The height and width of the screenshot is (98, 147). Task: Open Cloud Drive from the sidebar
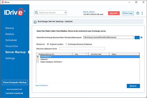tap(12, 46)
